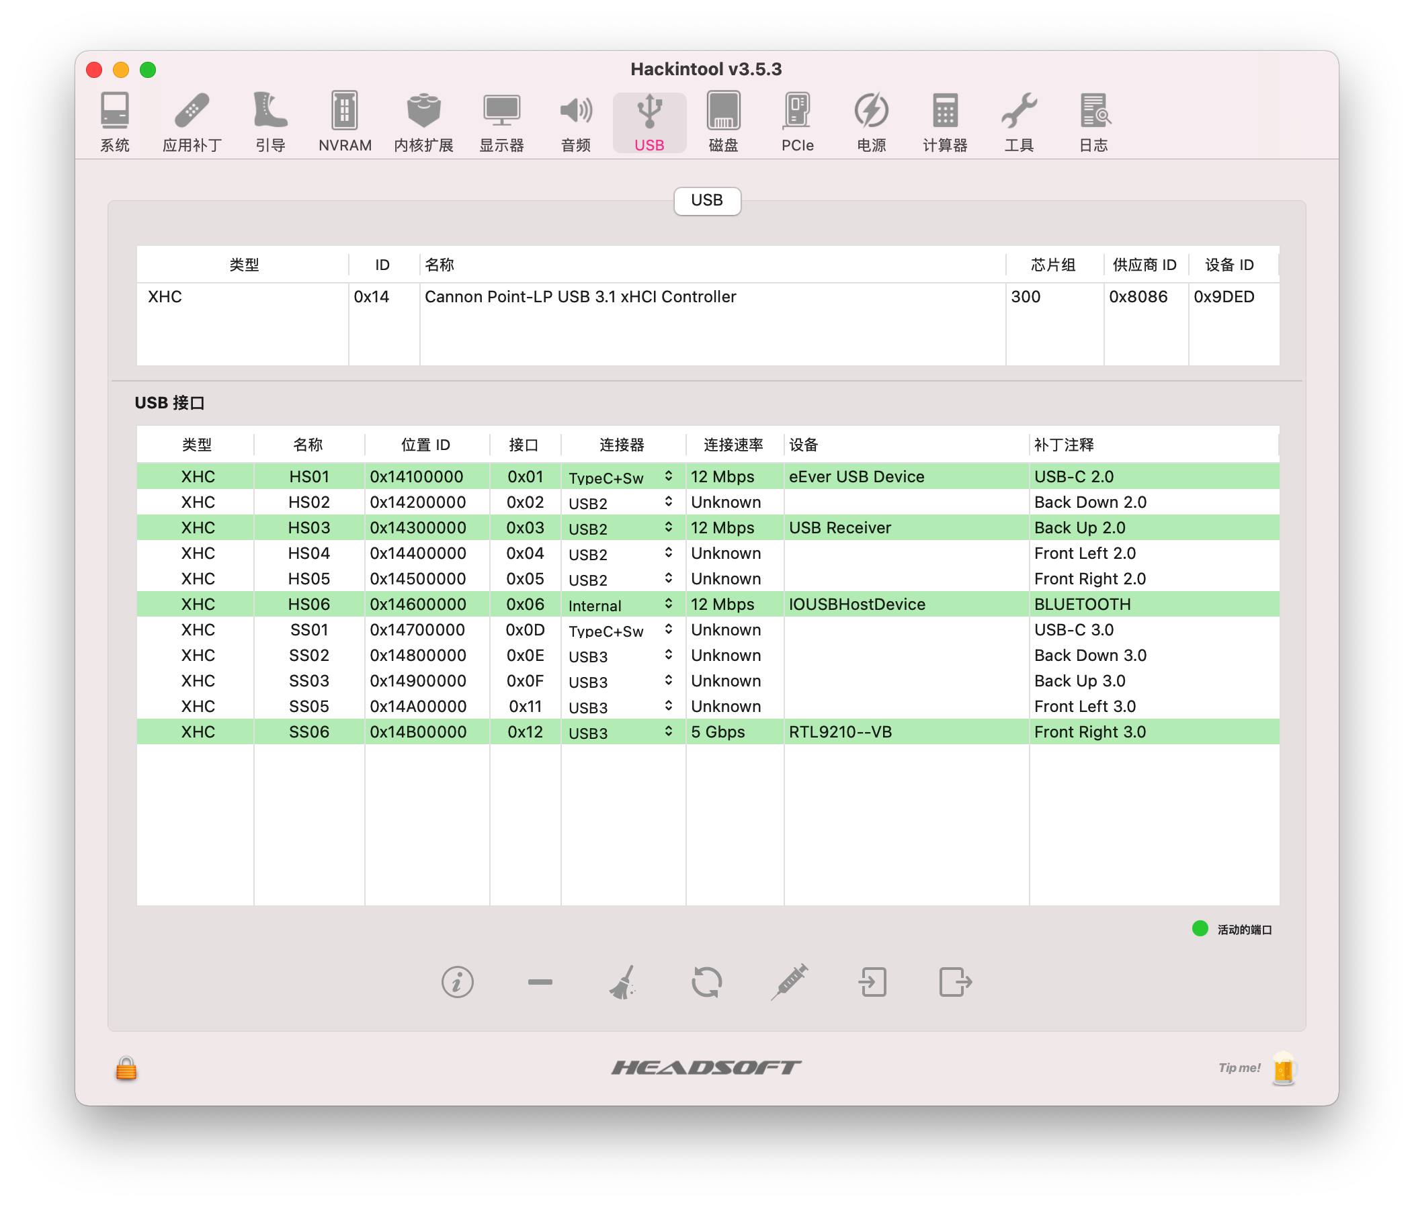Select the HS03 USB Receiver row
This screenshot has width=1414, height=1205.
pyautogui.click(x=839, y=528)
